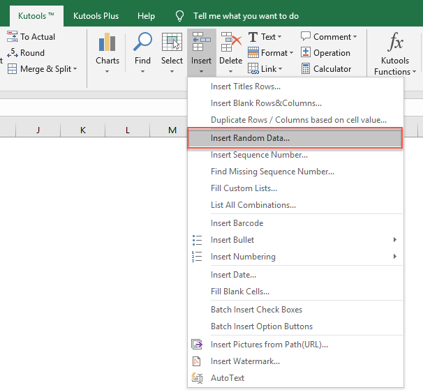423x392 pixels.
Task: Select column M header
Action: pos(172,130)
